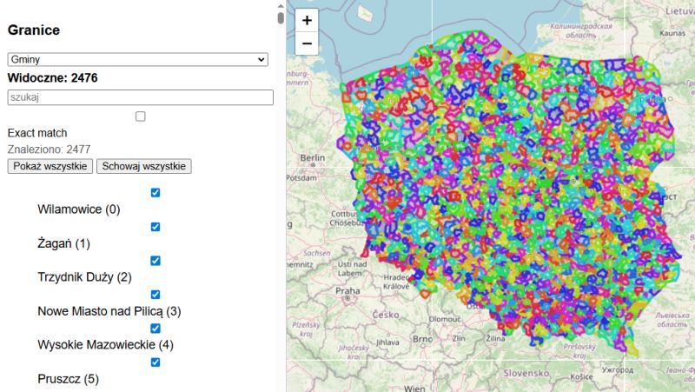This screenshot has height=392, width=695.
Task: Click the Granice heading
Action: pyautogui.click(x=34, y=30)
